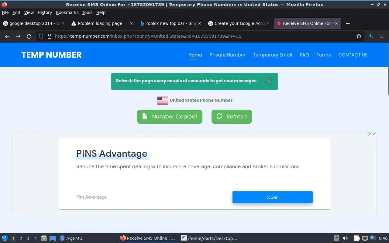Open the Firefox downloads panel
389x243 pixels.
(370, 36)
